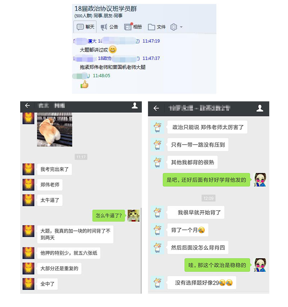Open the corgi dog photo message
288x307 pixels.
[x=55, y=130]
